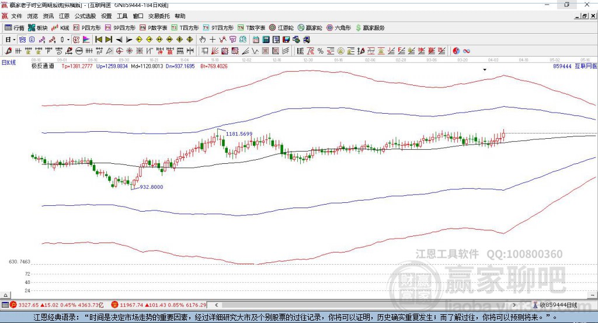Select the spiral drawing tool icon
The height and width of the screenshot is (323, 598).
pyautogui.click(x=59, y=51)
